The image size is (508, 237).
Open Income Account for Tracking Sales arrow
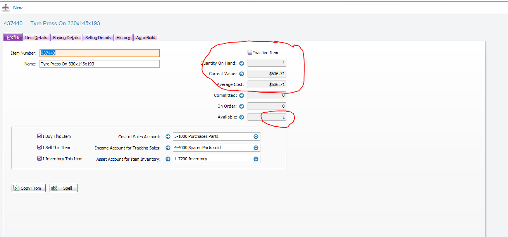[x=168, y=148]
